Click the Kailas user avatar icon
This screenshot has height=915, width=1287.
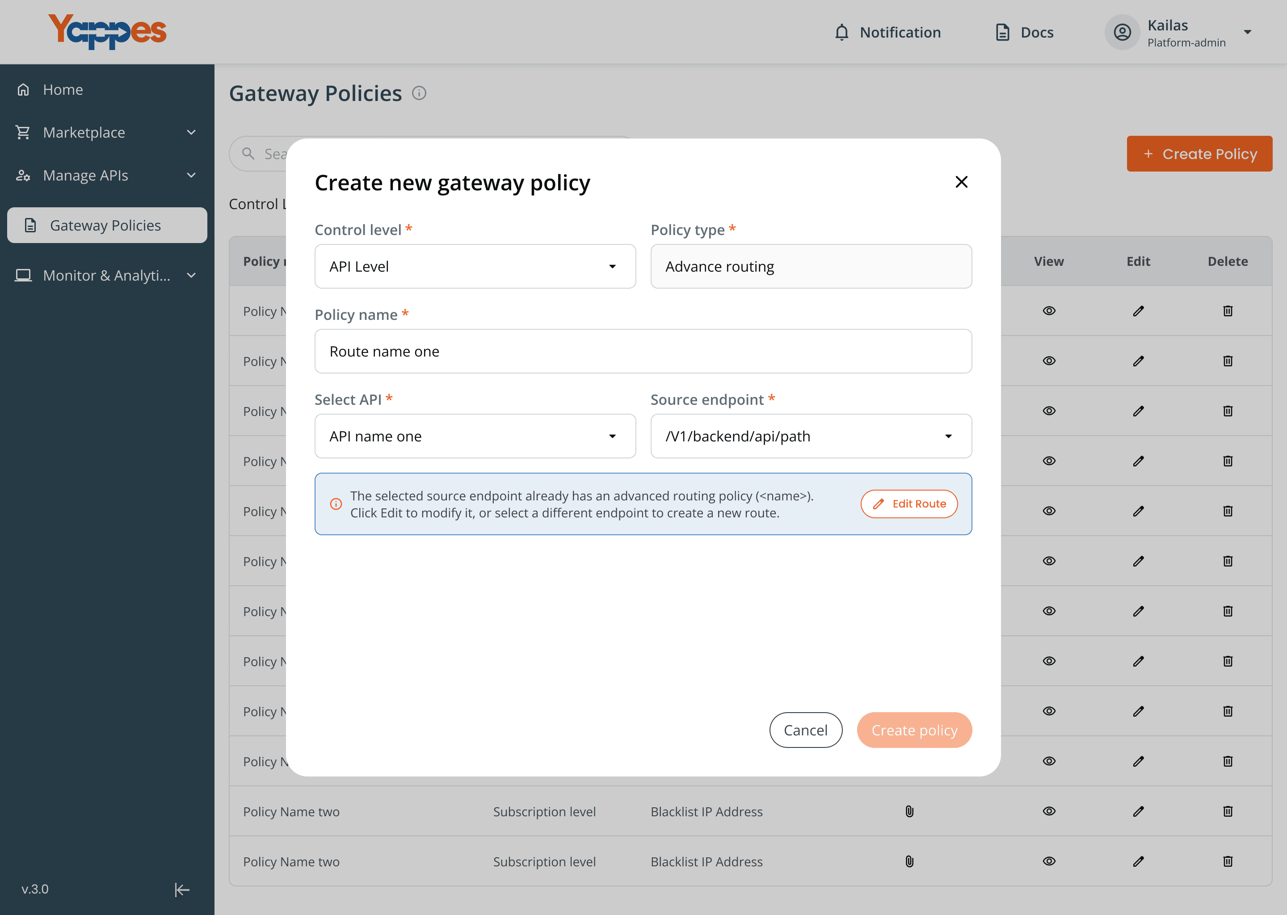pyautogui.click(x=1122, y=32)
